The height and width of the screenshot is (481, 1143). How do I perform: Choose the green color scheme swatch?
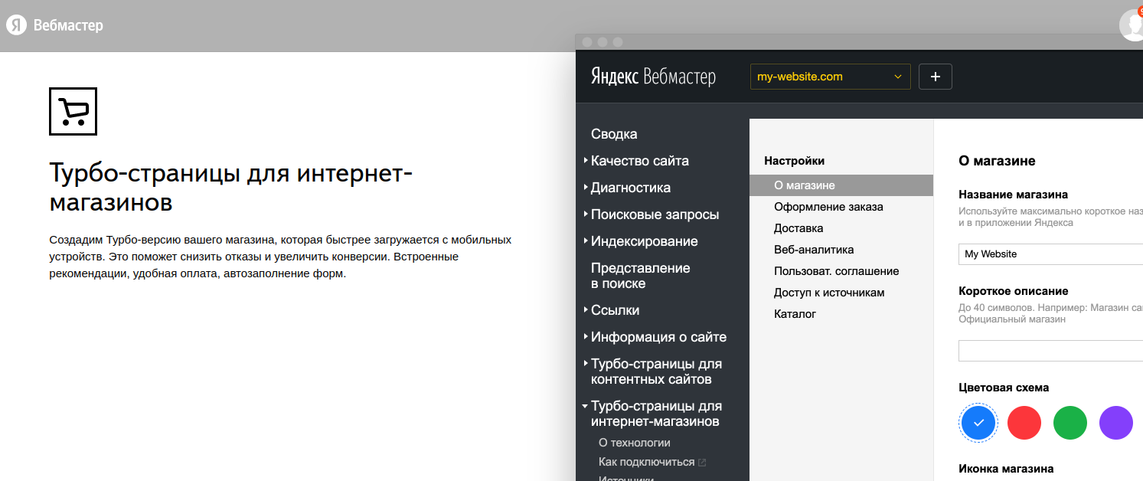coord(1070,423)
